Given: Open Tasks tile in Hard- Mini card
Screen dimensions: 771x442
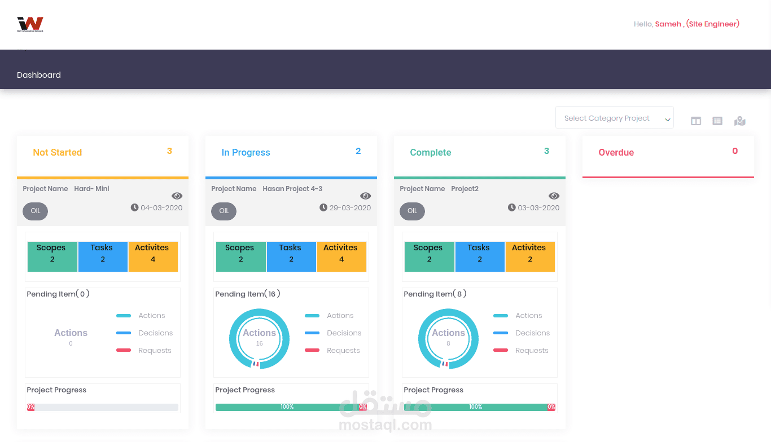Looking at the screenshot, I should (103, 257).
